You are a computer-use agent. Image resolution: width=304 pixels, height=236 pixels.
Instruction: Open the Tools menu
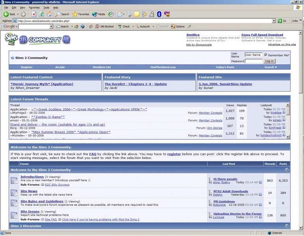click(46, 7)
